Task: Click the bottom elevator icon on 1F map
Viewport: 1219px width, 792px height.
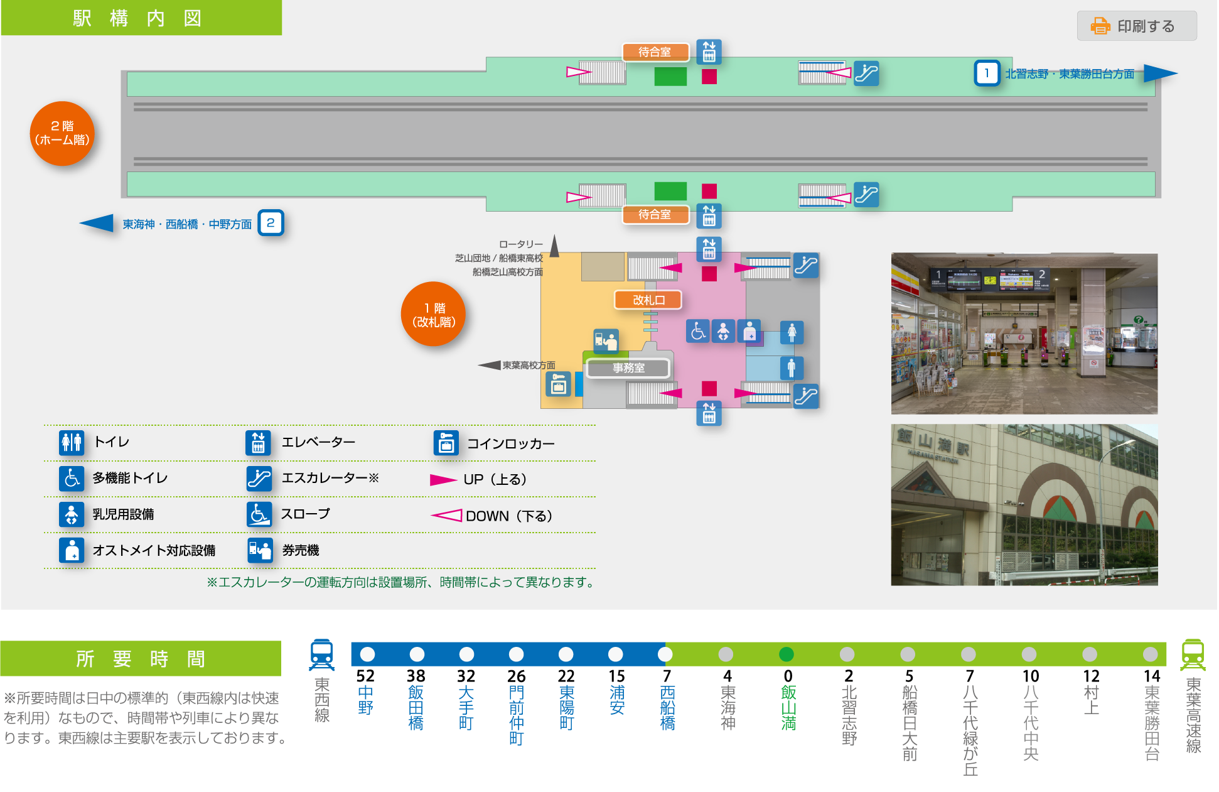Action: pyautogui.click(x=709, y=413)
